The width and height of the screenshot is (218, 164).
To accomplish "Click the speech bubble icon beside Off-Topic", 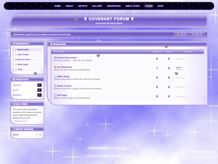I will pos(55,95).
